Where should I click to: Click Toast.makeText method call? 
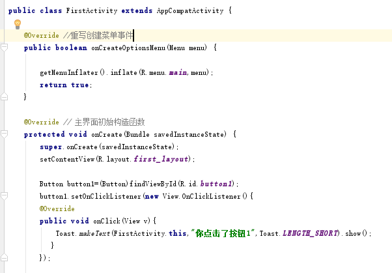(x=83, y=233)
